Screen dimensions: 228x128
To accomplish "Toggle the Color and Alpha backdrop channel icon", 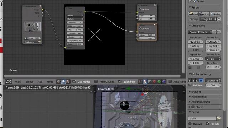I will [140, 81].
